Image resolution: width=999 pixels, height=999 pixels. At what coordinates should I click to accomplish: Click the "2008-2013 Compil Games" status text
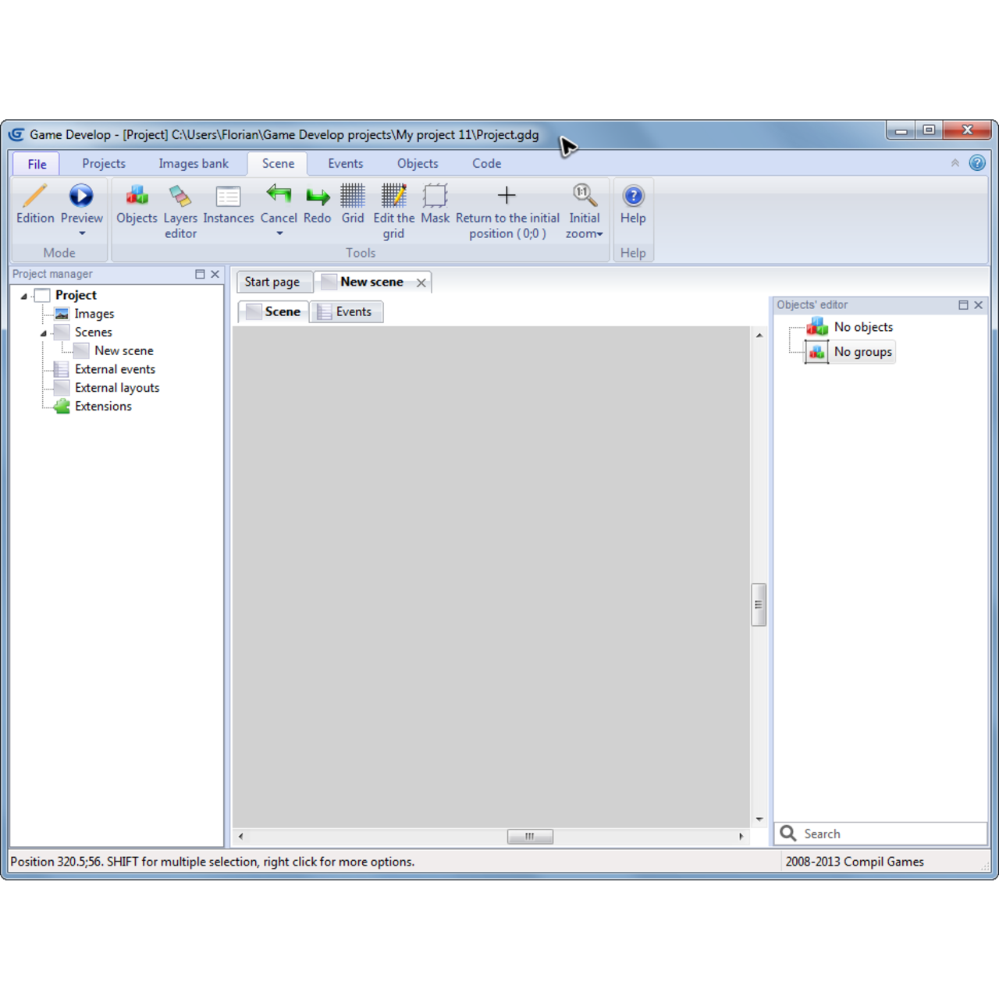(x=855, y=862)
